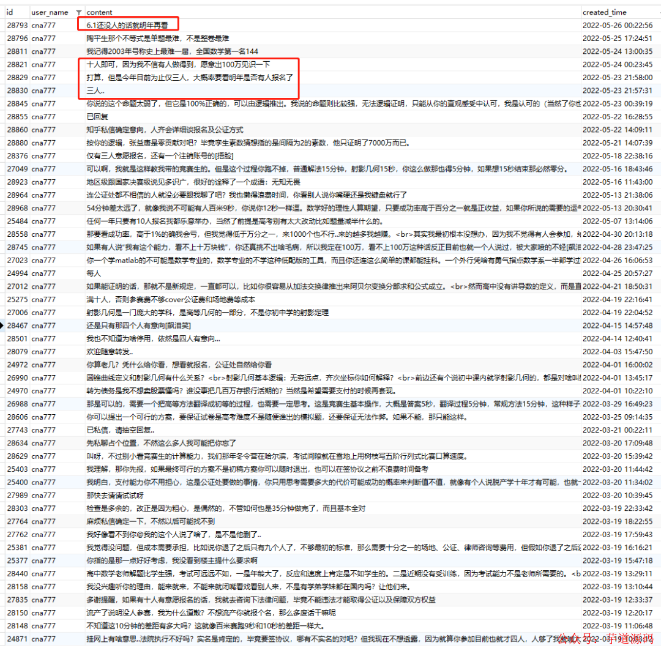
Task: Select timestamp 2022-03-20 17:09:48
Action: pyautogui.click(x=618, y=443)
